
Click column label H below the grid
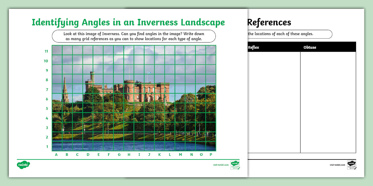pyautogui.click(x=128, y=154)
